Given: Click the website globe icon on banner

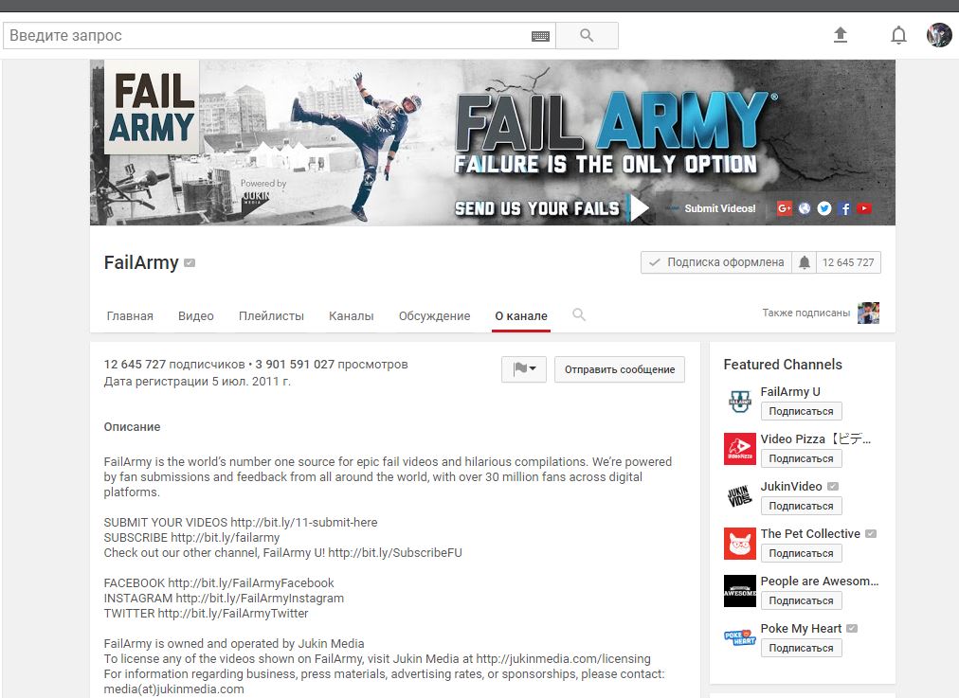Looking at the screenshot, I should click(805, 208).
